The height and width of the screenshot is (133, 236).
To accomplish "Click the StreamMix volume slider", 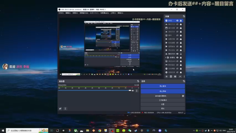I will click(95, 90).
